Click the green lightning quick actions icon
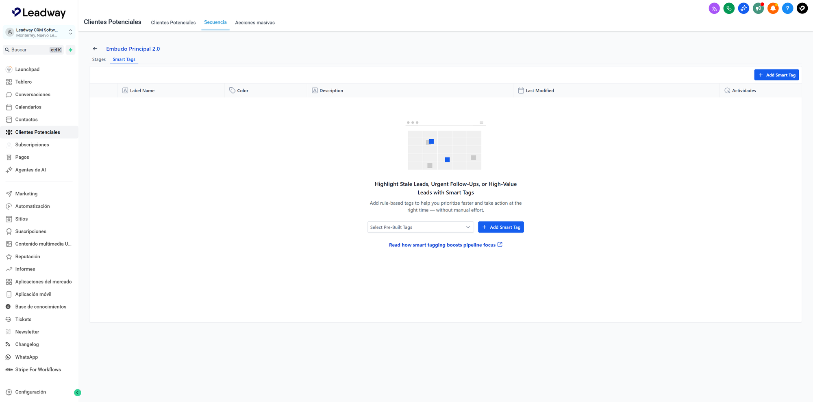This screenshot has width=813, height=402. pos(71,50)
